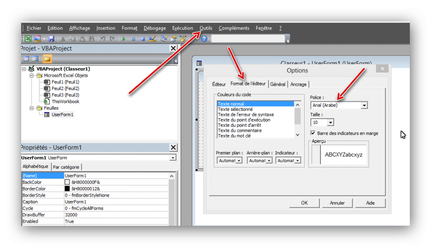Uncheck Barre des indicateurs en marge
This screenshot has width=431, height=247.
(x=313, y=133)
